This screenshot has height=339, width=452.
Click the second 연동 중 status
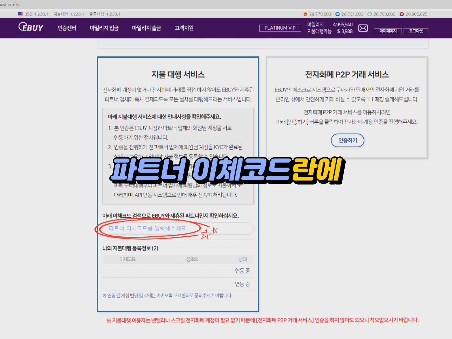(242, 284)
